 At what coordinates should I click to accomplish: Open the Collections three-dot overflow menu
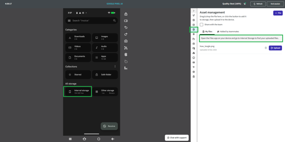coord(115,67)
